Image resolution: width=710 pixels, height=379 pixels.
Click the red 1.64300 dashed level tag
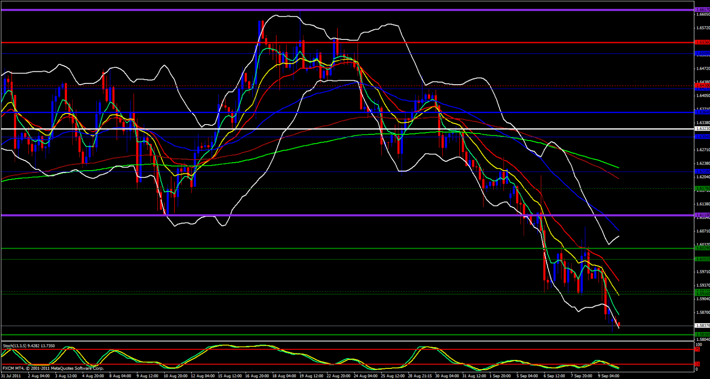tap(702, 86)
